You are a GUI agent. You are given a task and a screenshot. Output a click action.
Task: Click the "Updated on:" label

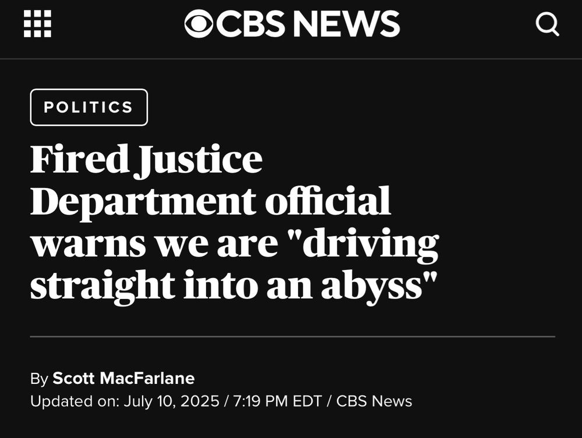(x=75, y=401)
